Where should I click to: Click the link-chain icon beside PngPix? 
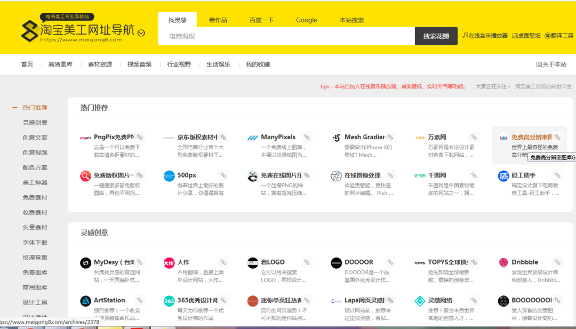[140, 137]
